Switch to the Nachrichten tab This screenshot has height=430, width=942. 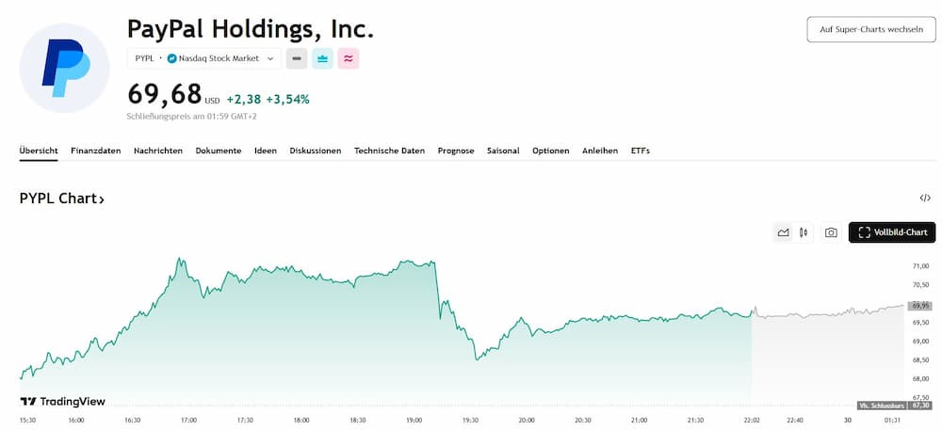(x=158, y=151)
